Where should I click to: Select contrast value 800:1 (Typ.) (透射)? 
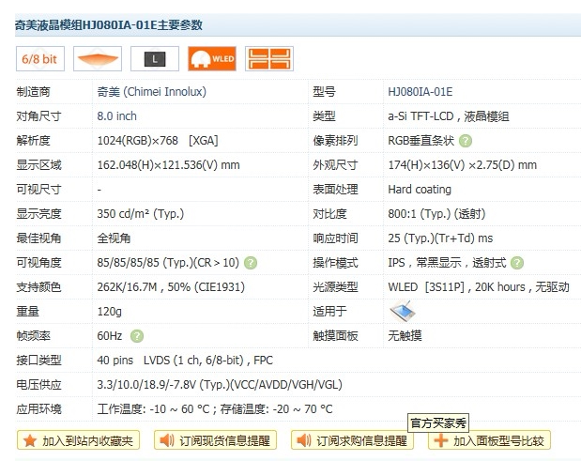(436, 214)
